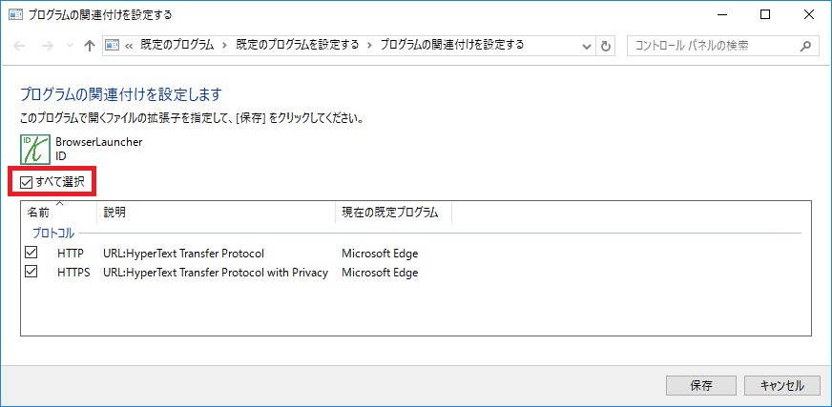Uncheck the HTTPS protocol checkbox
832x407 pixels.
(x=31, y=273)
